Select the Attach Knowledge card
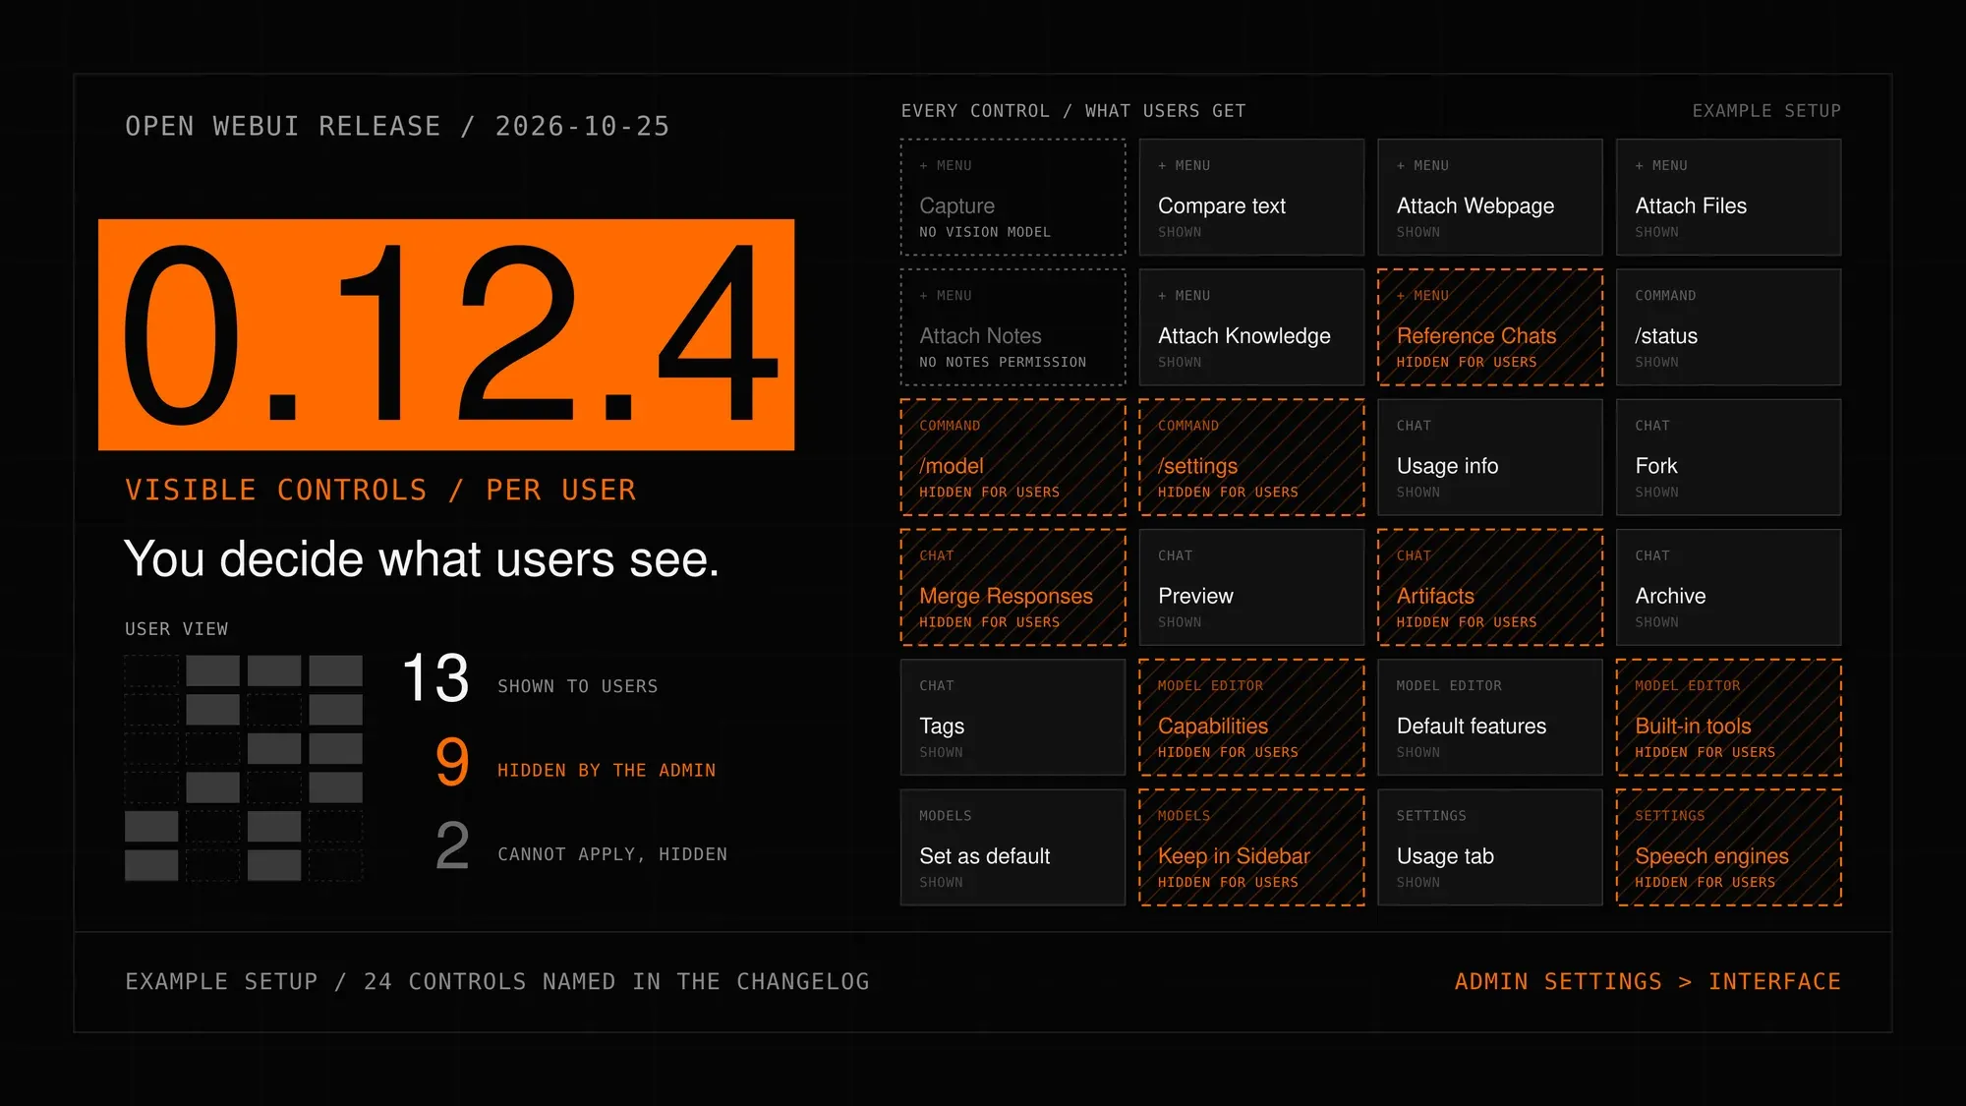 click(1251, 327)
